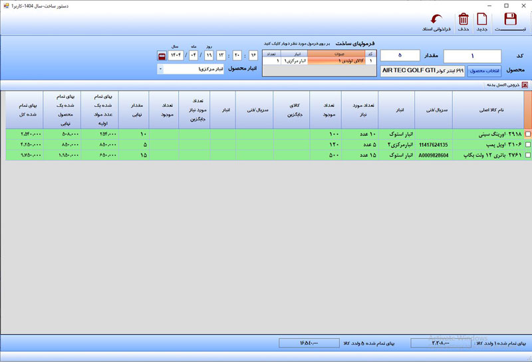Screen dimensions: 532x362
Task: Click the minute field showing ۲۰
Action: [x=237, y=55]
